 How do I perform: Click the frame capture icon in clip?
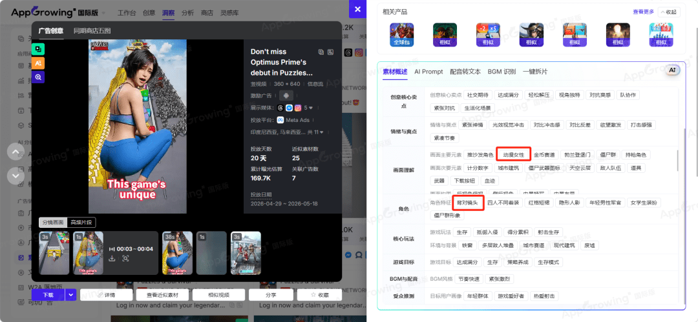click(x=125, y=258)
